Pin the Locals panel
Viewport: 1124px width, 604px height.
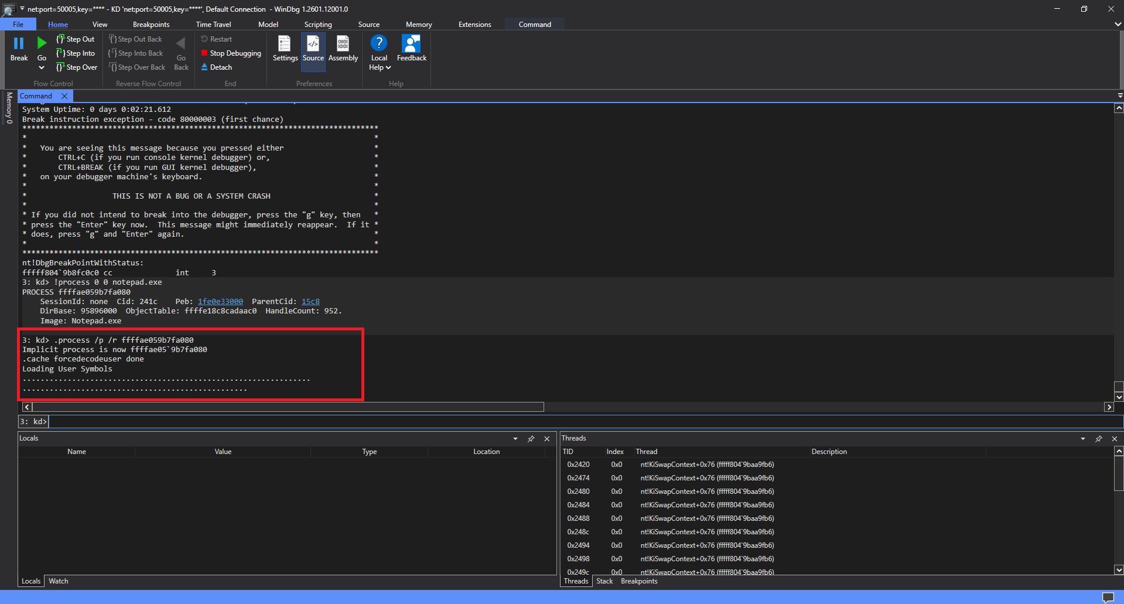(x=531, y=439)
